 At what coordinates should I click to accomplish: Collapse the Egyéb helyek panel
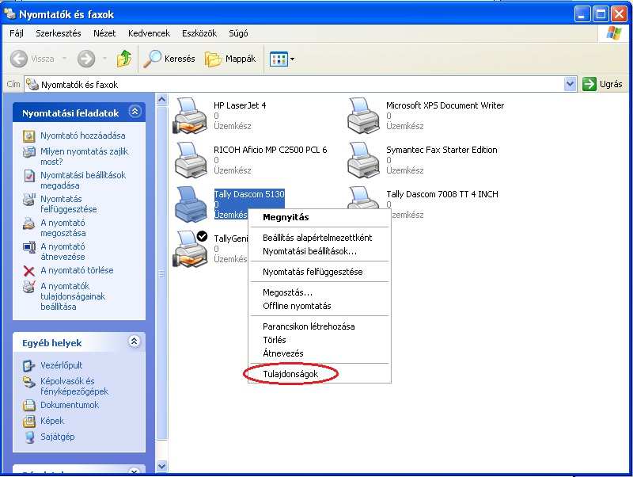click(135, 342)
